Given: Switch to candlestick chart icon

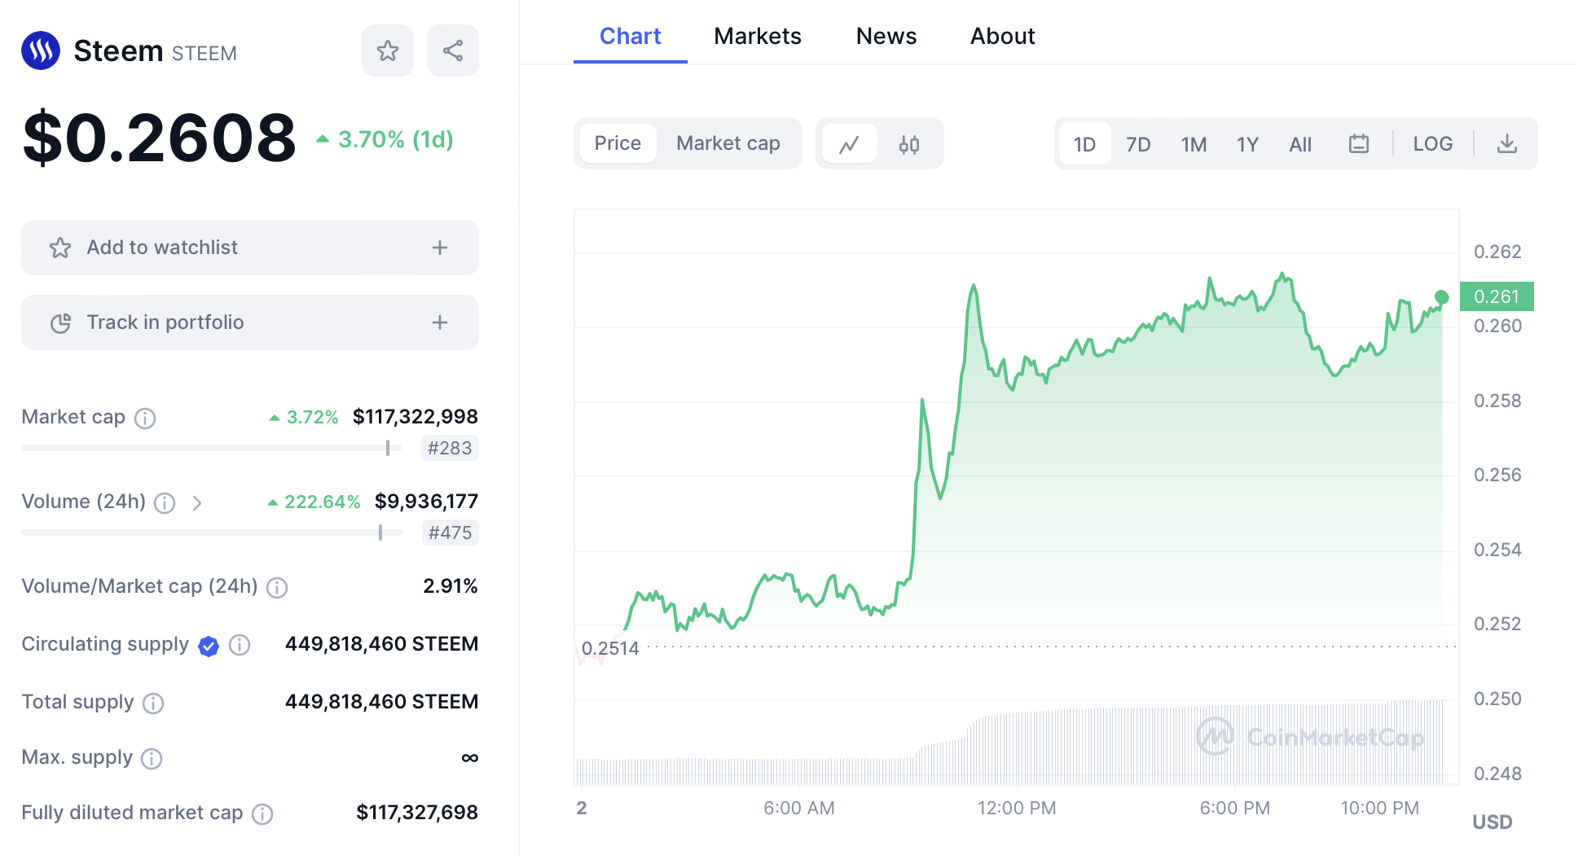Looking at the screenshot, I should [909, 144].
